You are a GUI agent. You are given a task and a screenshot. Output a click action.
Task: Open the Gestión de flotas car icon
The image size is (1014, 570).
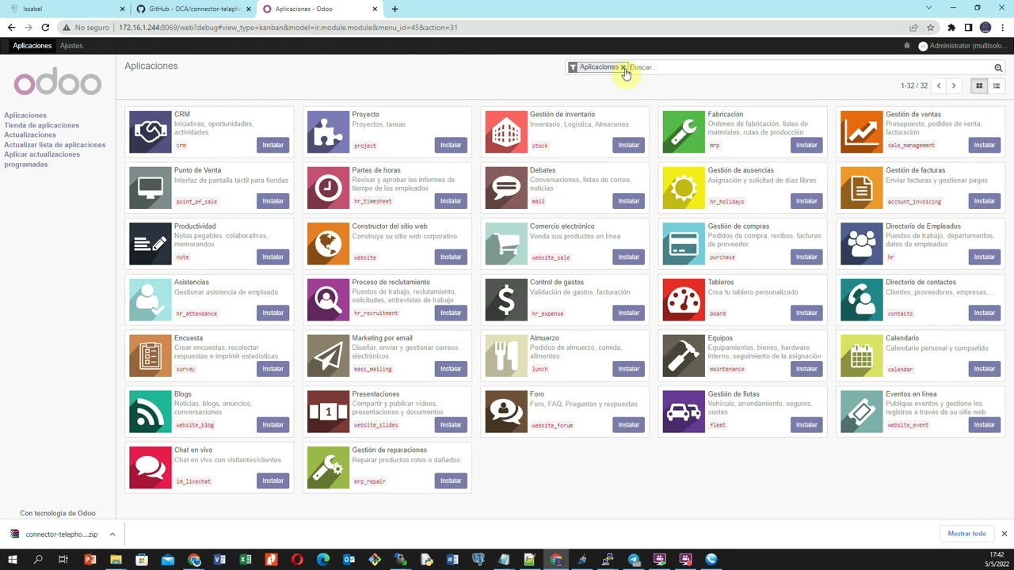(684, 412)
